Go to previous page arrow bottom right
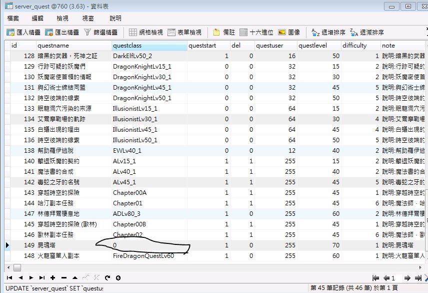 click(x=386, y=278)
